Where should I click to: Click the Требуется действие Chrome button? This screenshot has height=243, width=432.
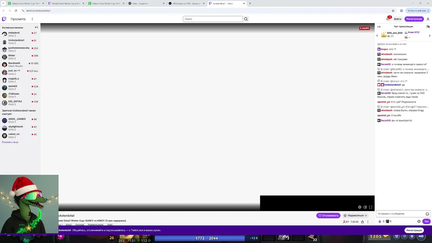coord(418,10)
